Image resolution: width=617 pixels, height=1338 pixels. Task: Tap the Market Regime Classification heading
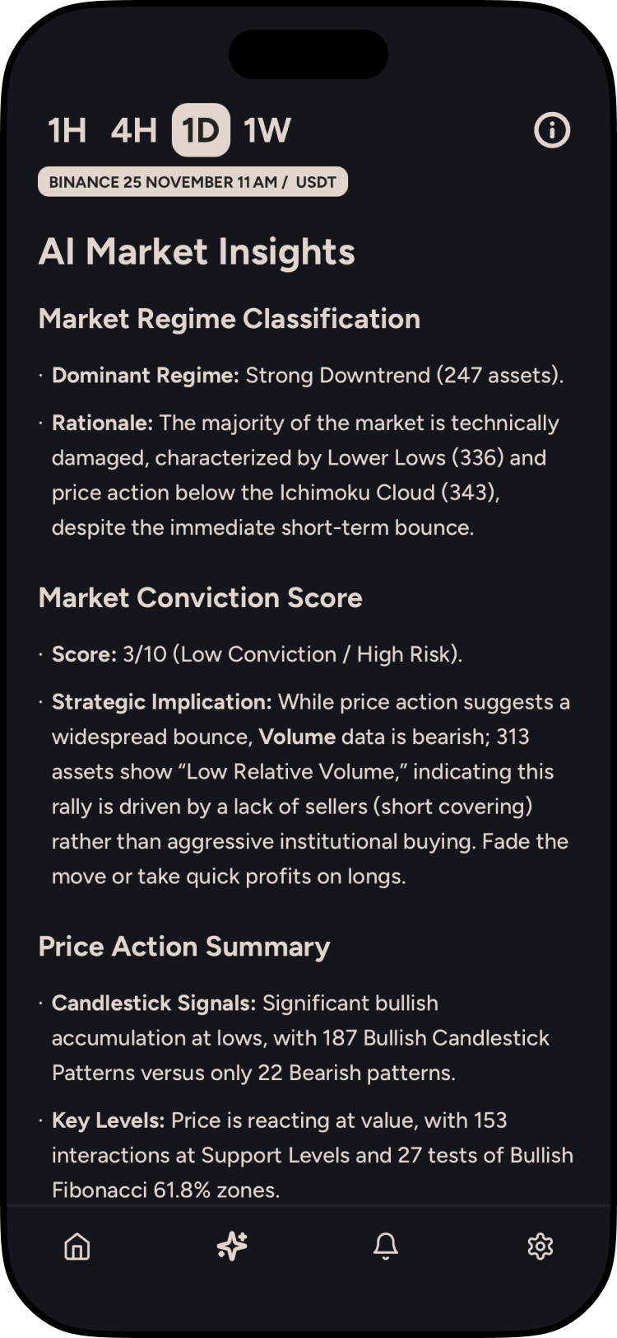point(230,319)
